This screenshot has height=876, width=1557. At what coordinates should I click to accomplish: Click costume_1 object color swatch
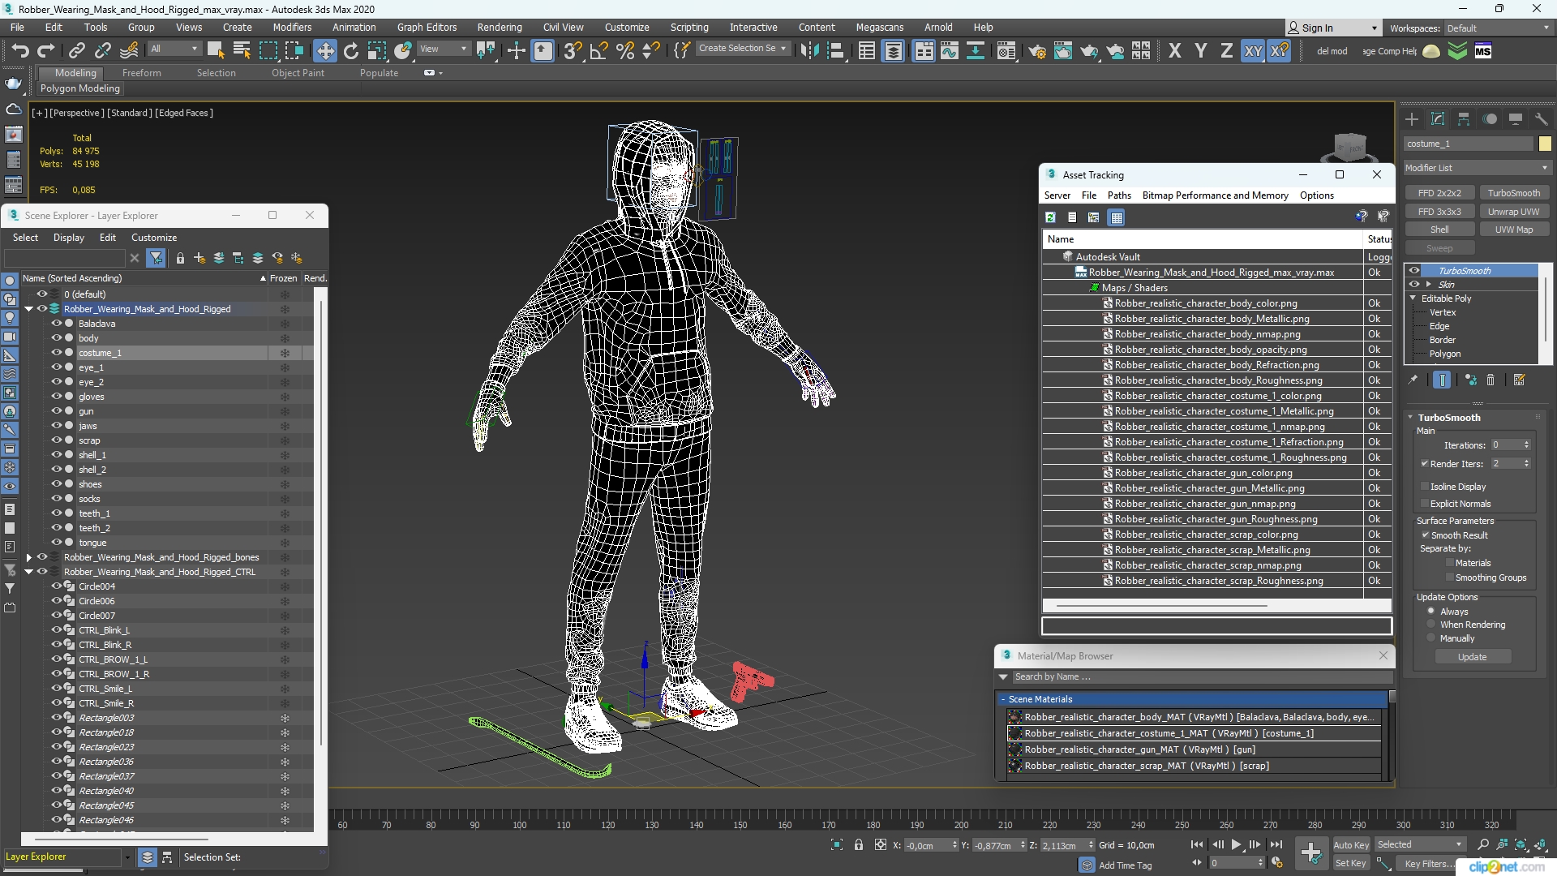point(1545,144)
